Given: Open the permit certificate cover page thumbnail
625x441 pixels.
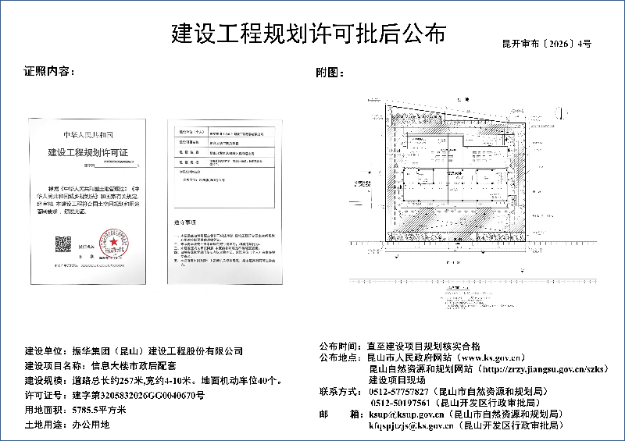Looking at the screenshot, I should [x=88, y=201].
